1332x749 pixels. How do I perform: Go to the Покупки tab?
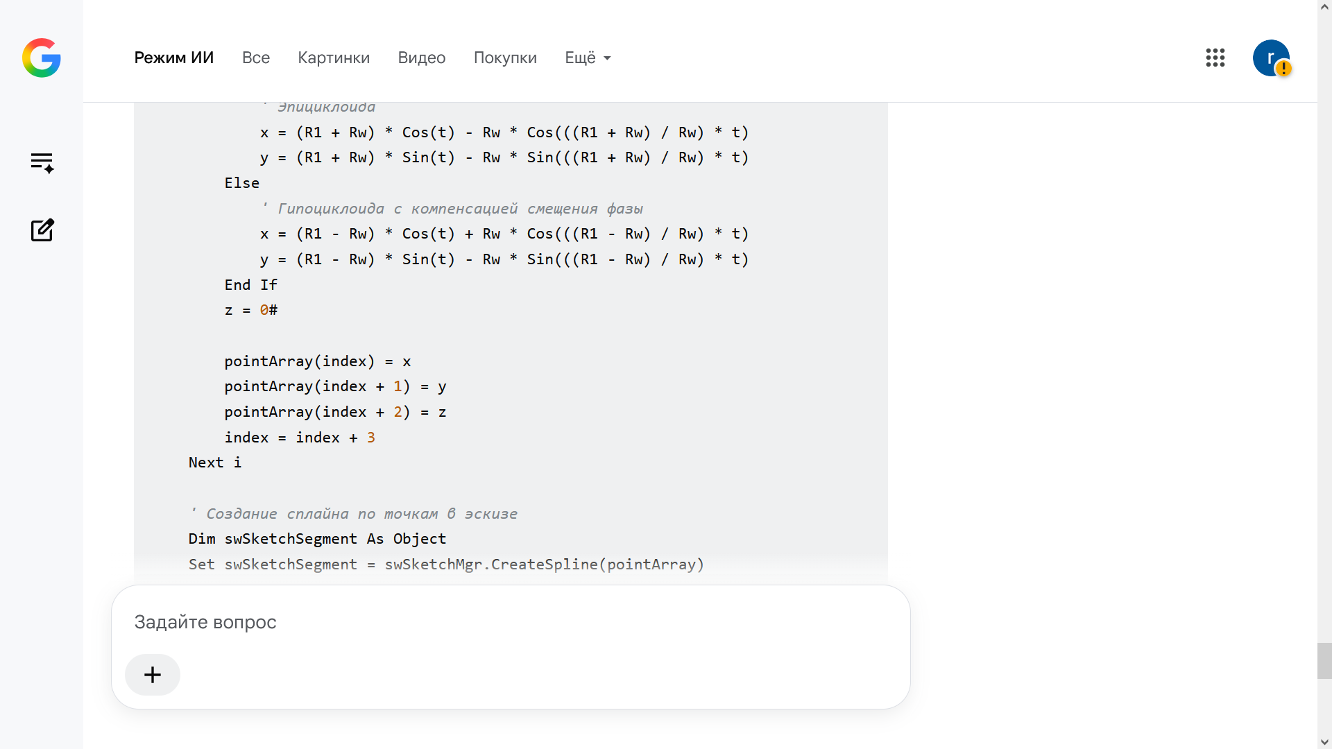[x=505, y=58]
